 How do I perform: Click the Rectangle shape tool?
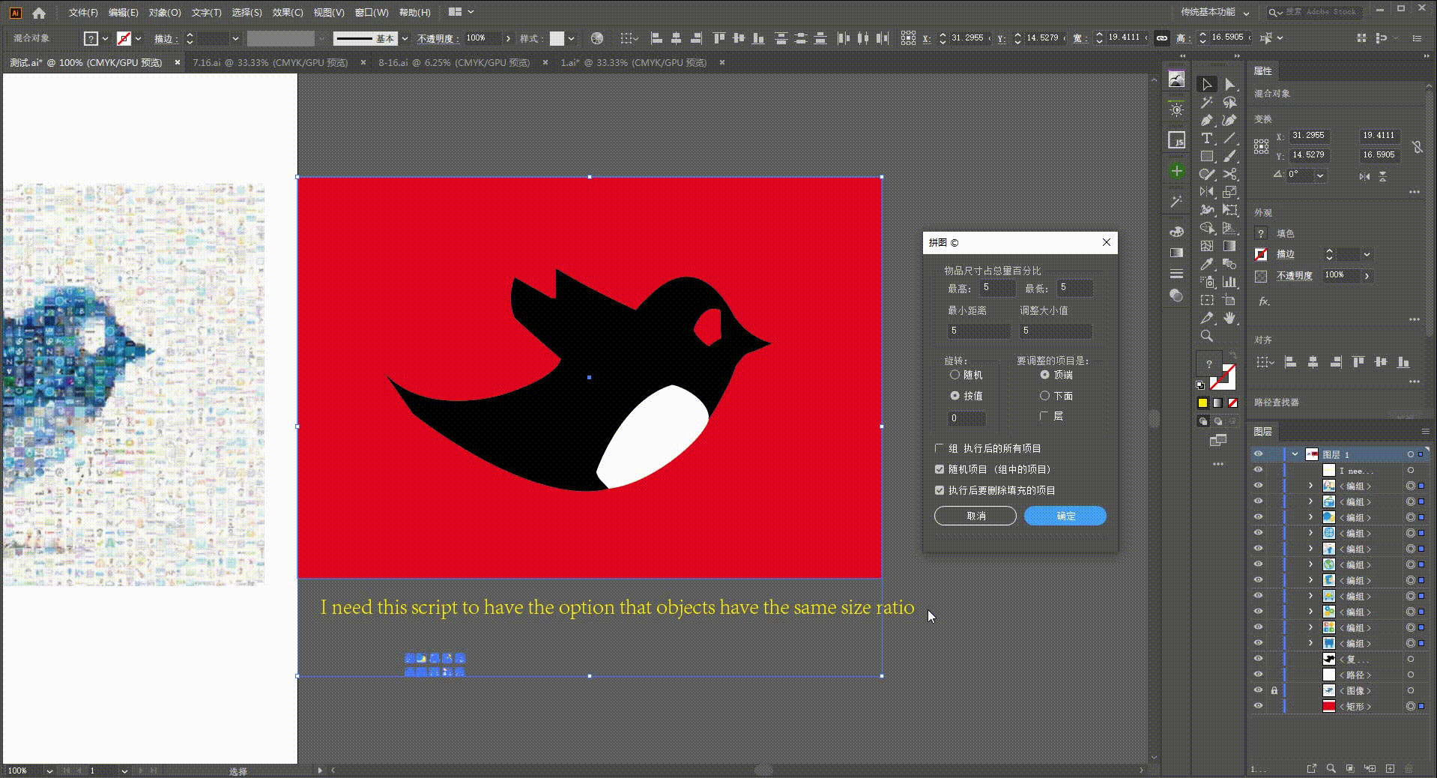coord(1206,157)
